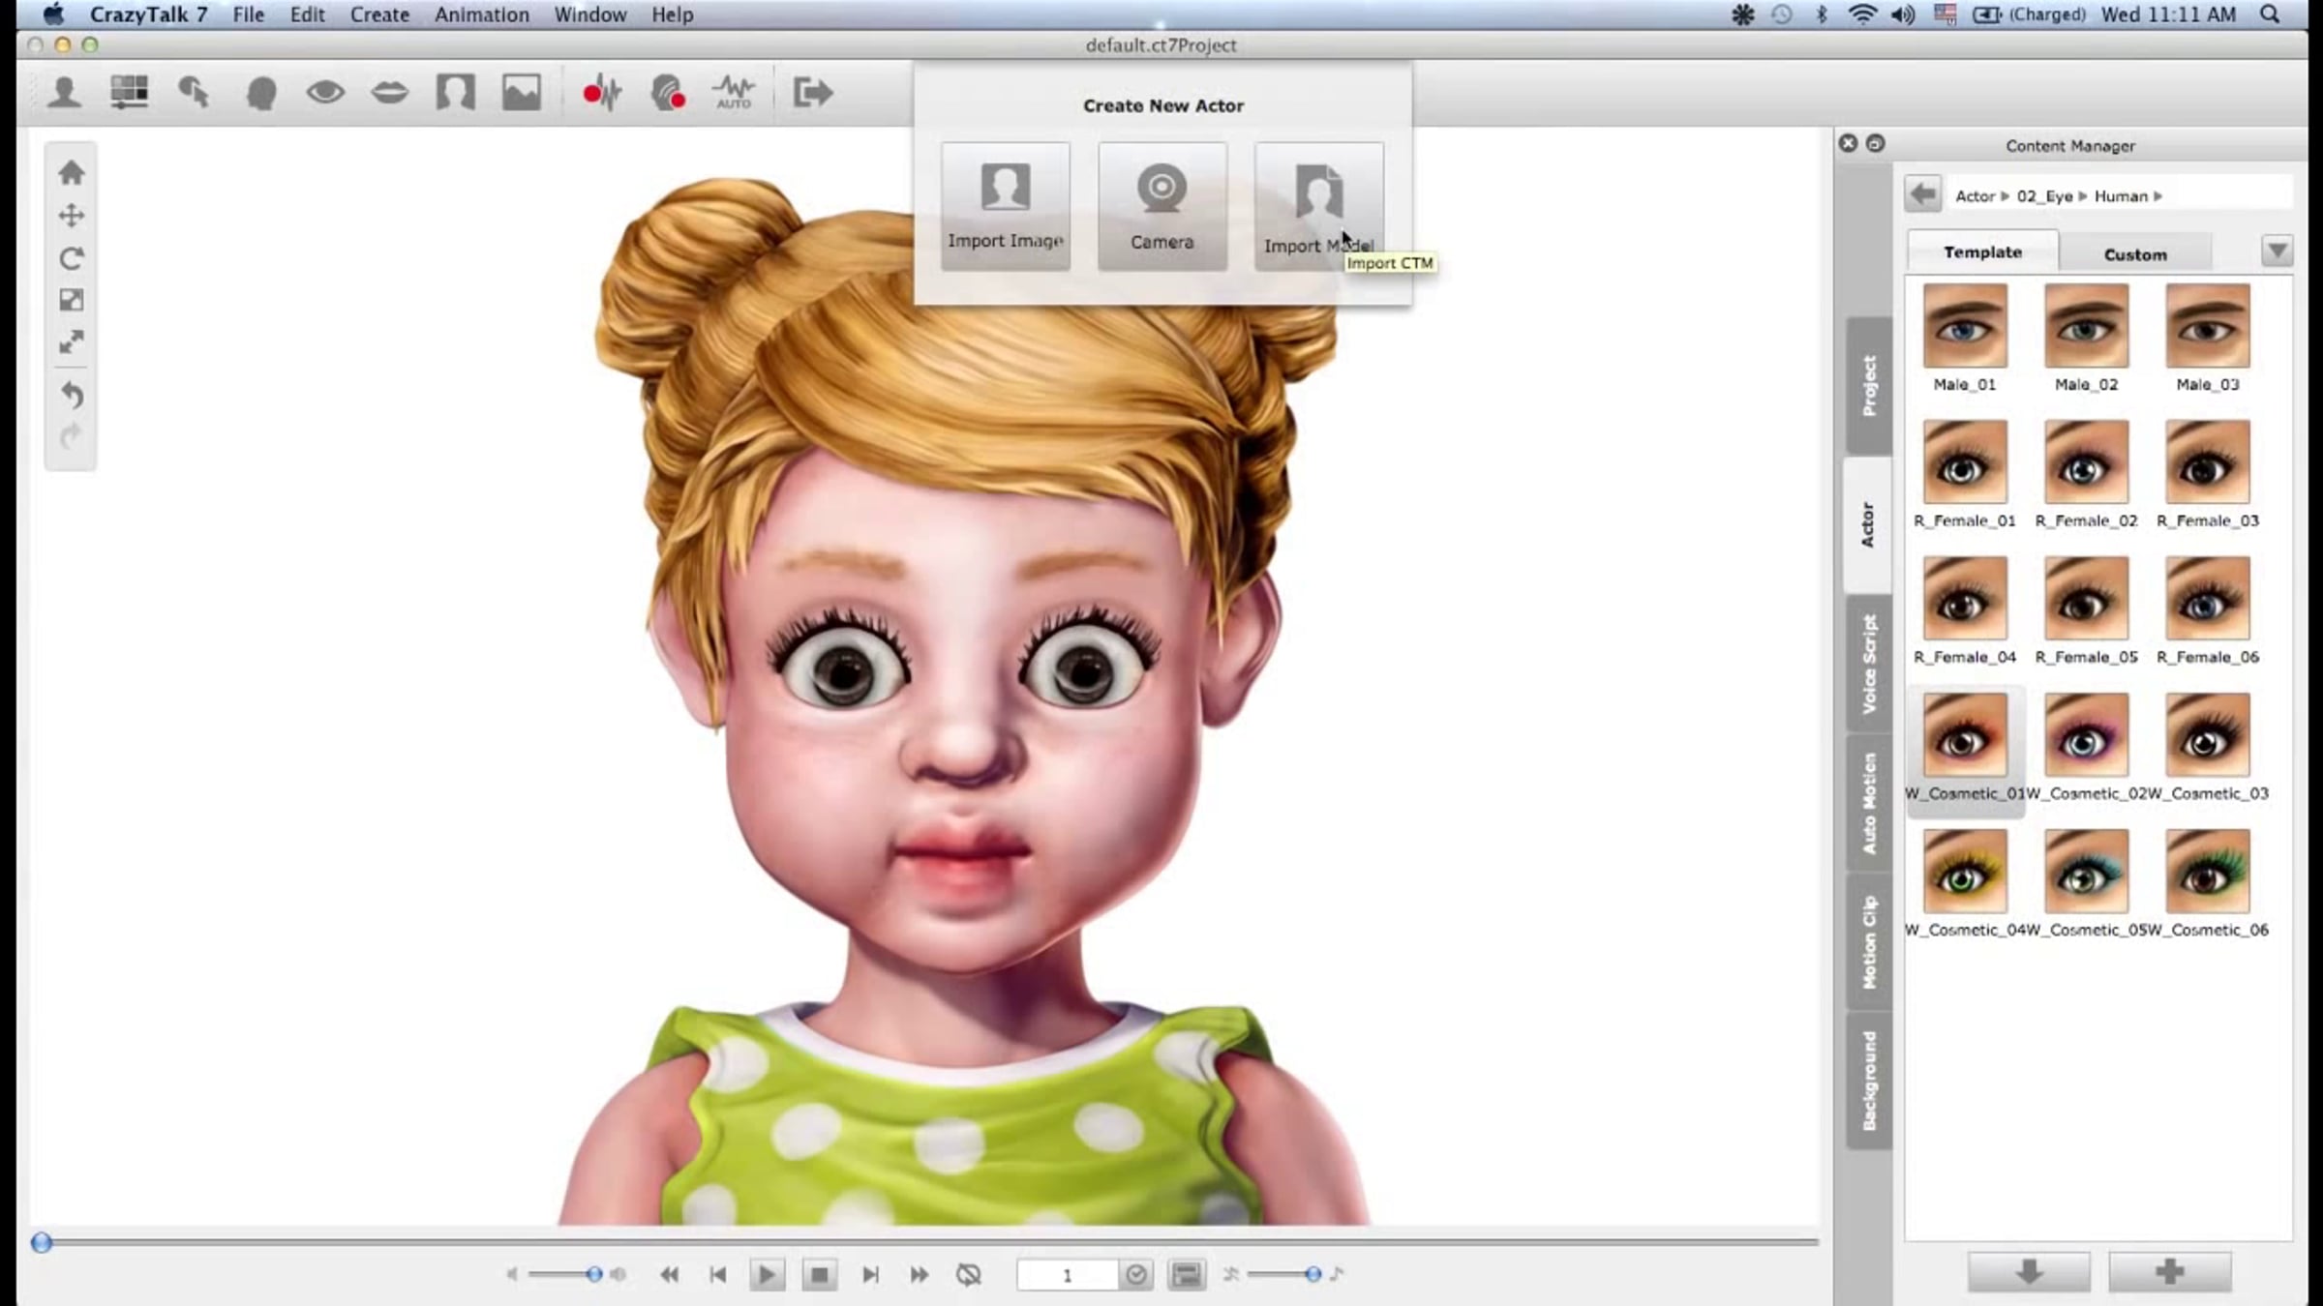
Task: Open the Animation menu
Action: pos(481,15)
